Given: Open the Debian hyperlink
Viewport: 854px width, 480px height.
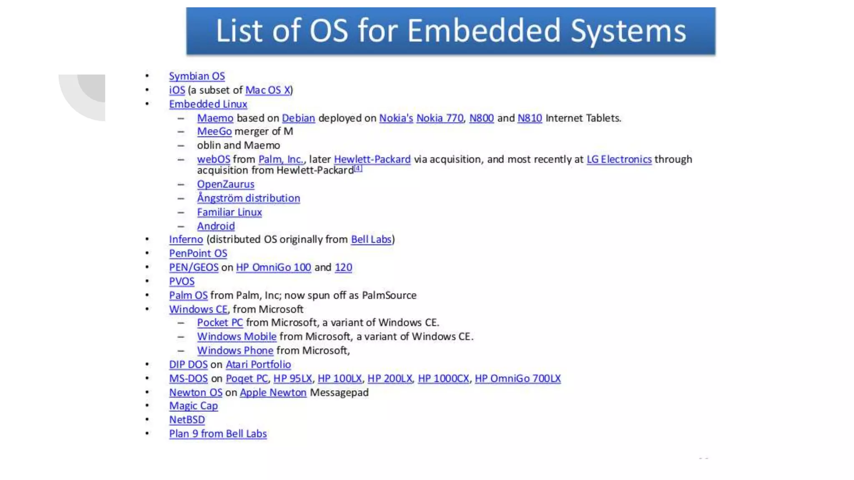Looking at the screenshot, I should [299, 118].
